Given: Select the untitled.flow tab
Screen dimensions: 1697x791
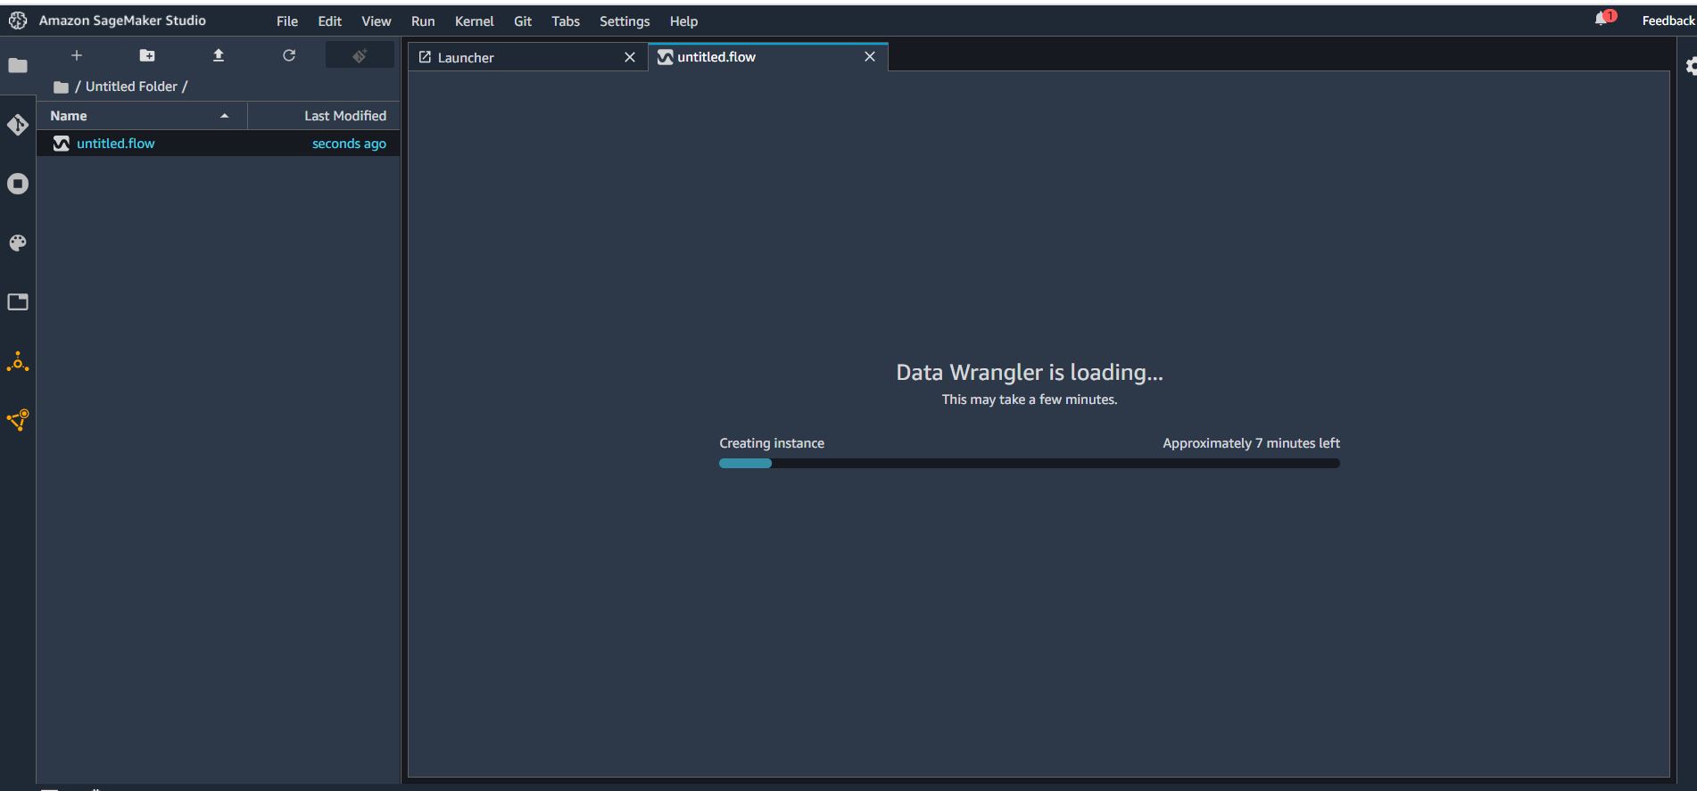Looking at the screenshot, I should [768, 56].
